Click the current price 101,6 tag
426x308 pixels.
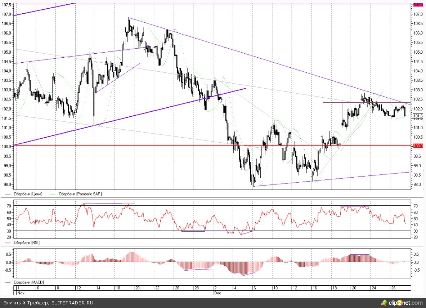click(x=418, y=116)
